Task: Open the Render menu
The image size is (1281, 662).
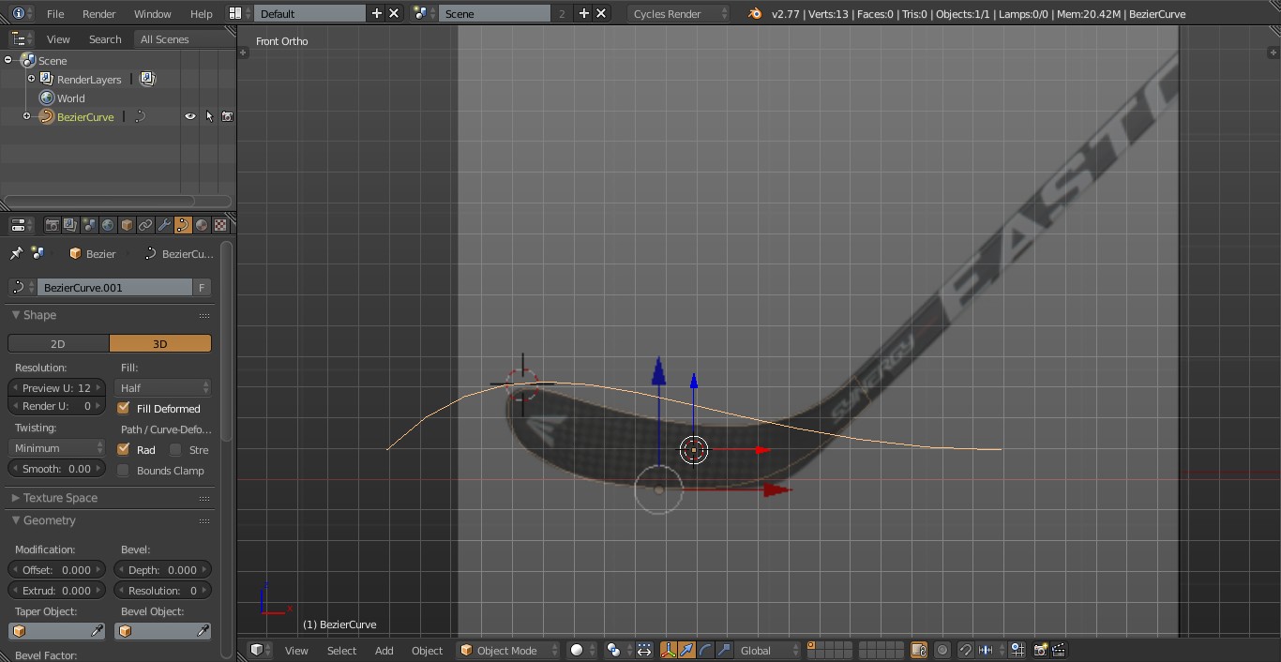Action: [x=98, y=14]
